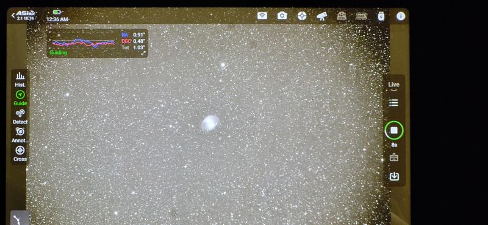Screen dimensions: 488x225
Task: Open storage USB power icon
Action: (x=381, y=16)
